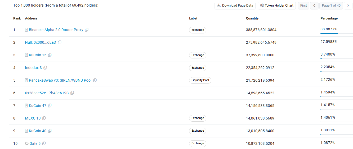Click the contract icon beside Binance Alpha 2.0

tap(26, 30)
